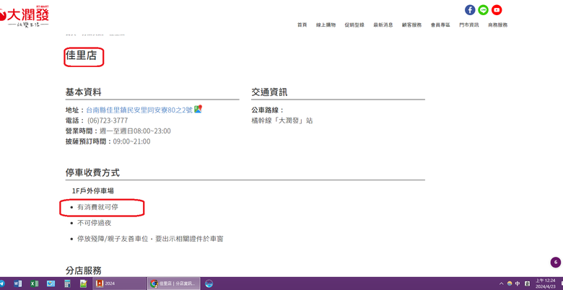
Task: Click the address link 台南縣佳里鎮民安里同安寮80之2號
Action: tap(139, 110)
